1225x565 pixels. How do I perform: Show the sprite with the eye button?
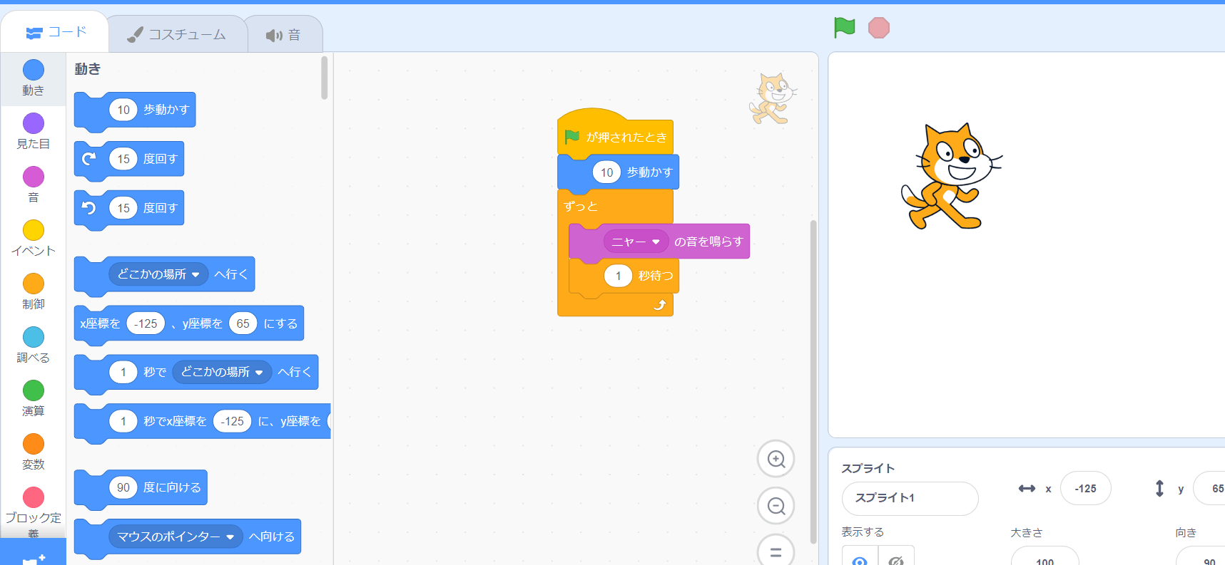(x=860, y=561)
